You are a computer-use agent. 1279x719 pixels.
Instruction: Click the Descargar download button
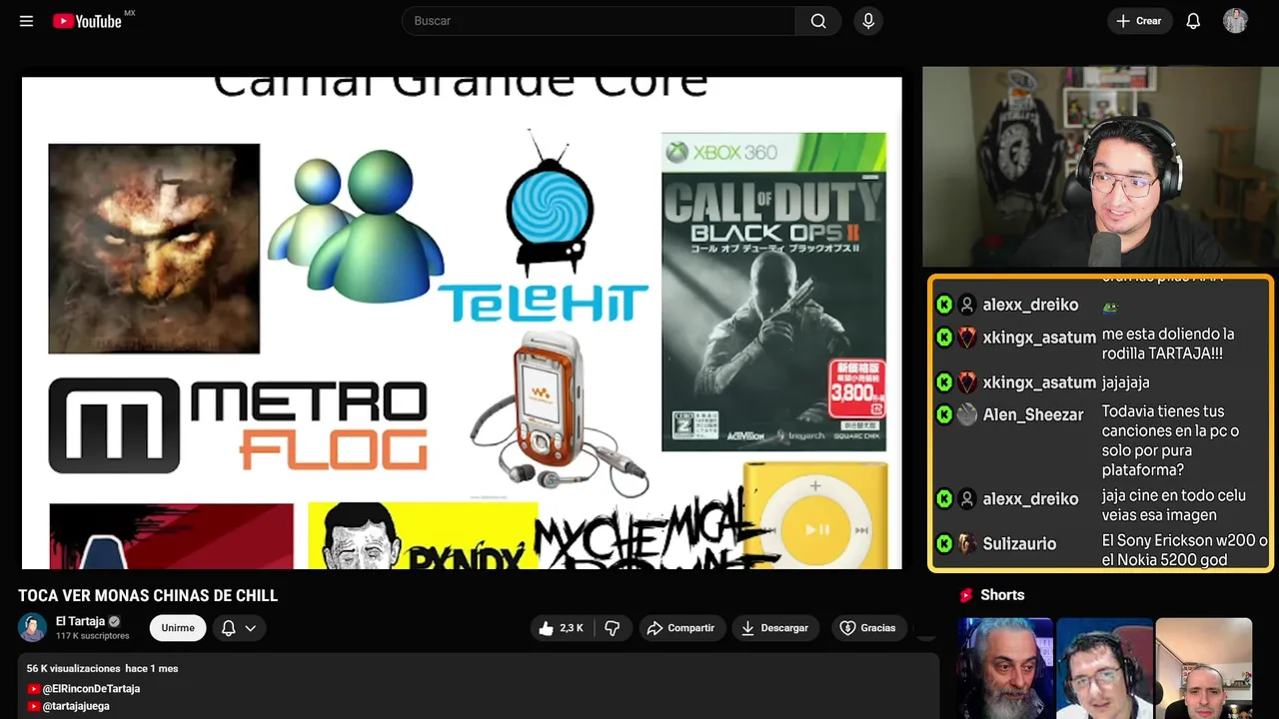click(775, 627)
